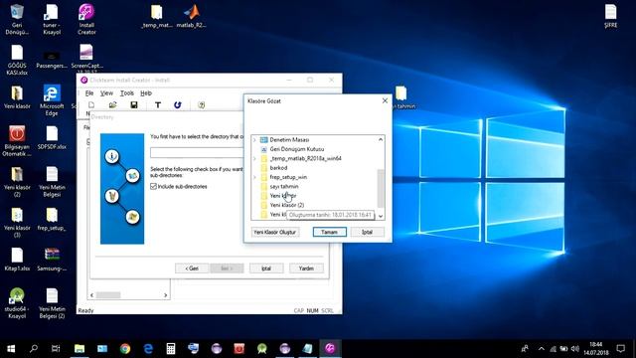Click the Bilgisayarı Otomatik desktop icon

tap(17, 141)
